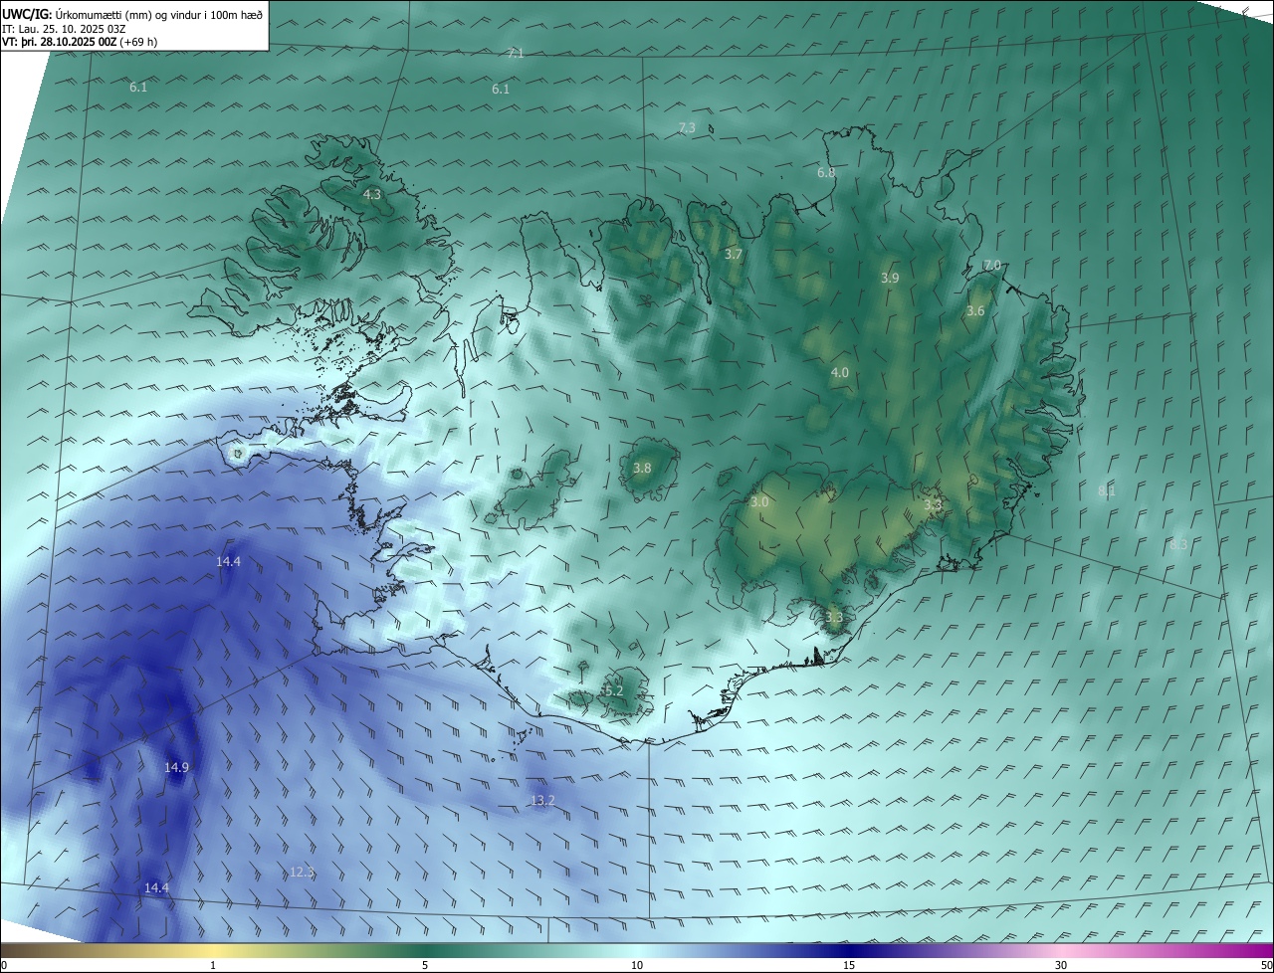The height and width of the screenshot is (973, 1274).
Task: Click legend tick label 5
Action: 425,965
